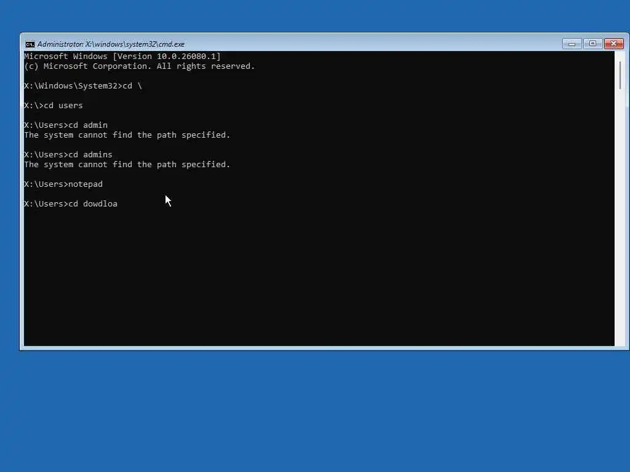
Task: Click the title bar text 'Administrator: X:\windows\system32\cmd.exe'
Action: [111, 44]
